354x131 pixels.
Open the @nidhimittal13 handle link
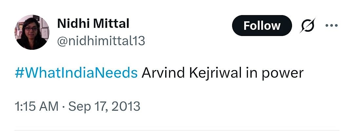click(x=101, y=41)
